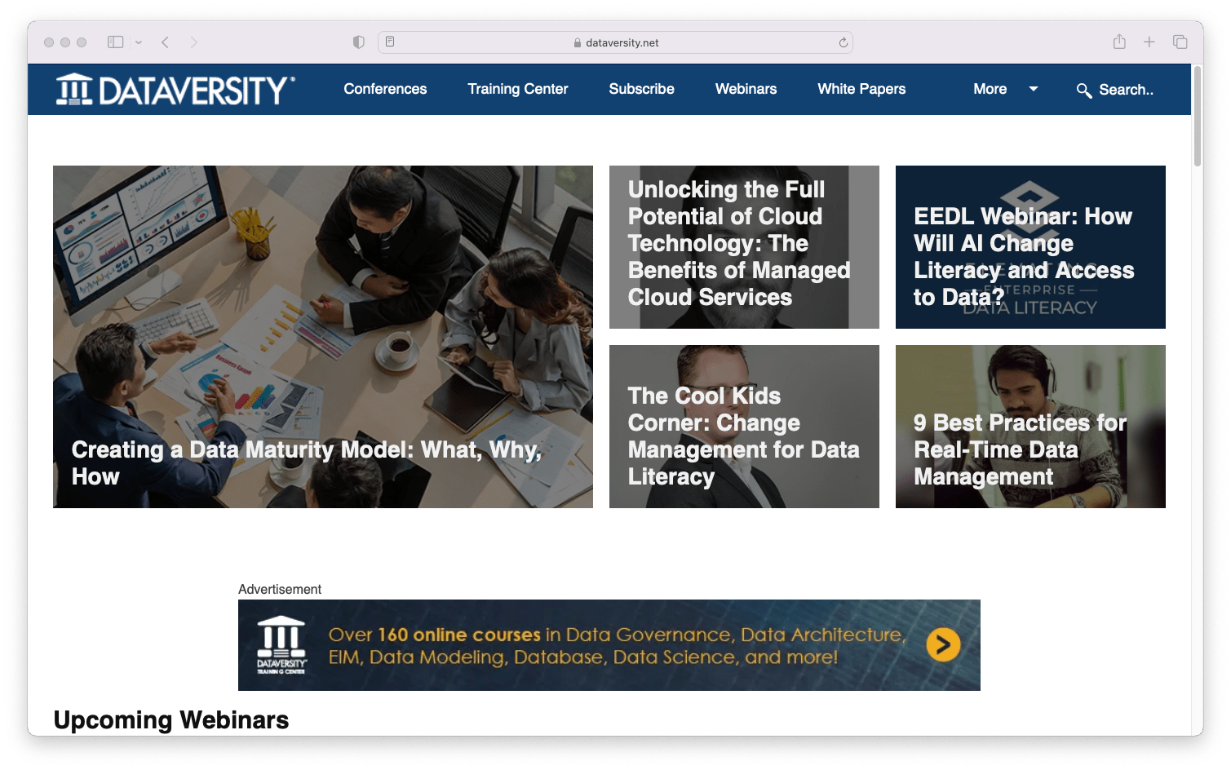Click the yellow arrow in the courses advertisement

click(x=944, y=644)
